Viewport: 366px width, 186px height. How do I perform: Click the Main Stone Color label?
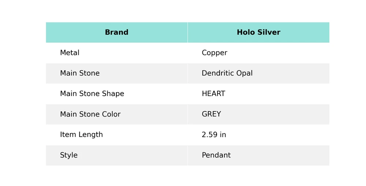[90, 114]
